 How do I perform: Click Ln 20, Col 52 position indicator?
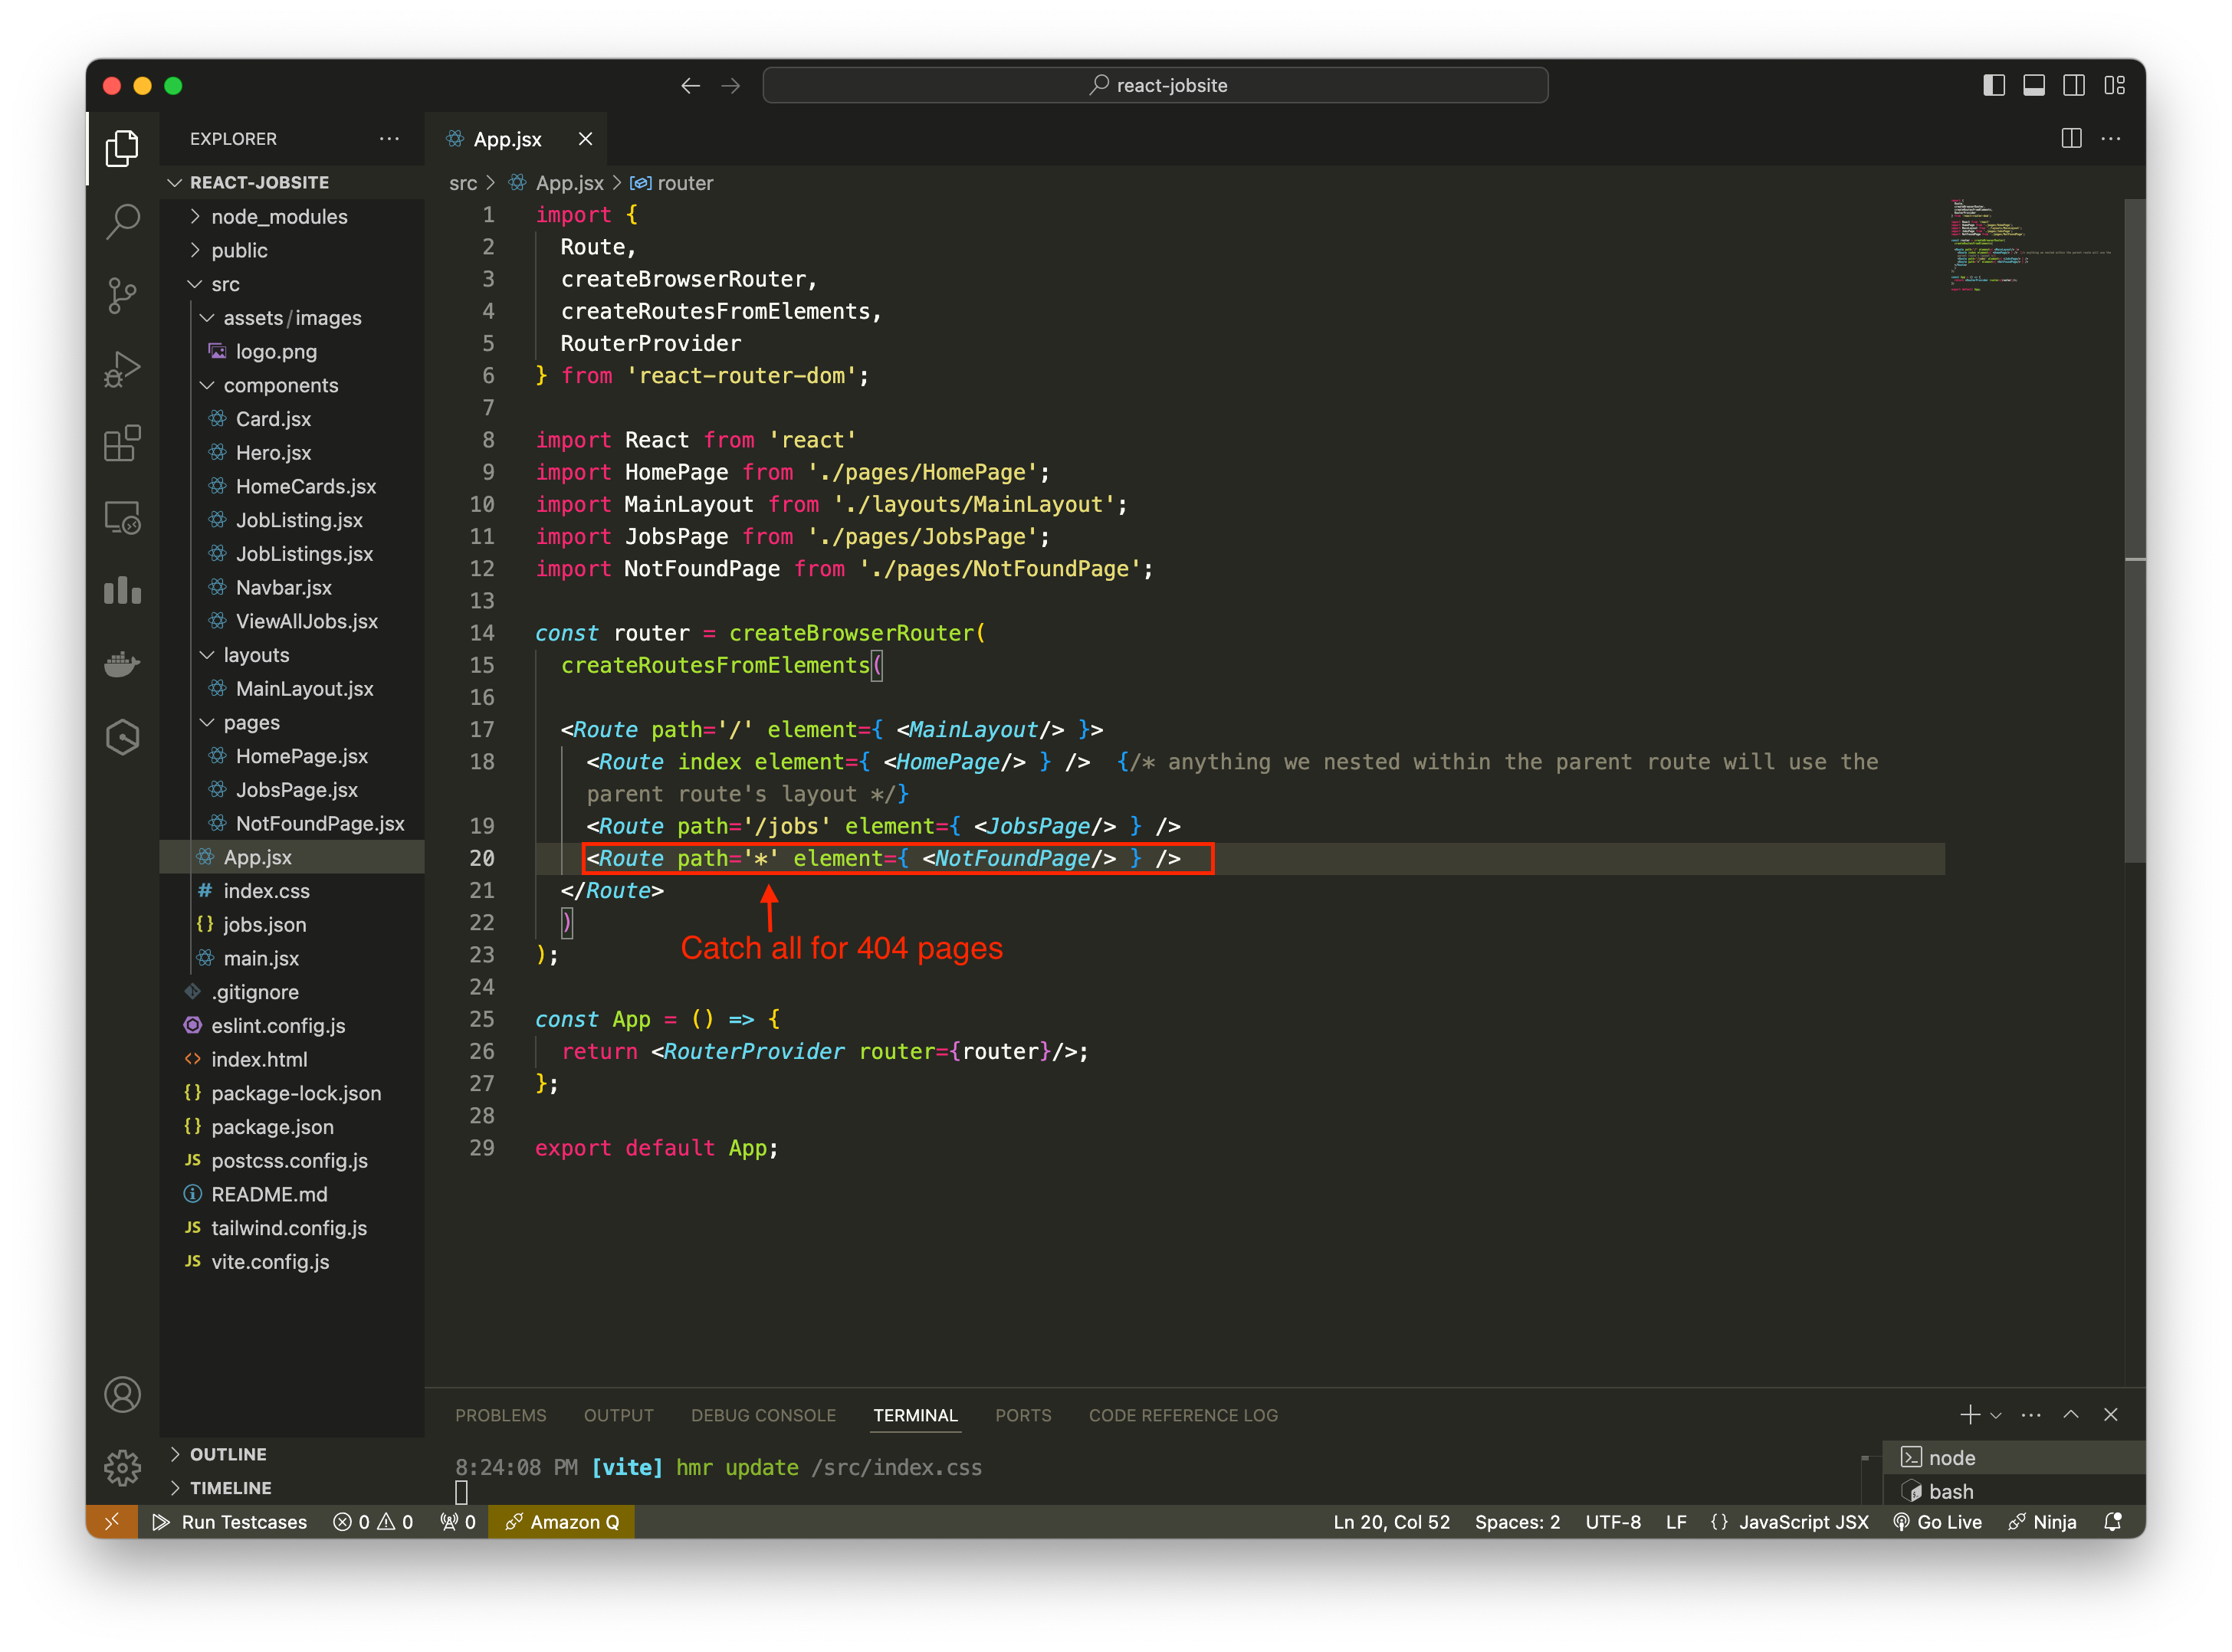[1390, 1522]
